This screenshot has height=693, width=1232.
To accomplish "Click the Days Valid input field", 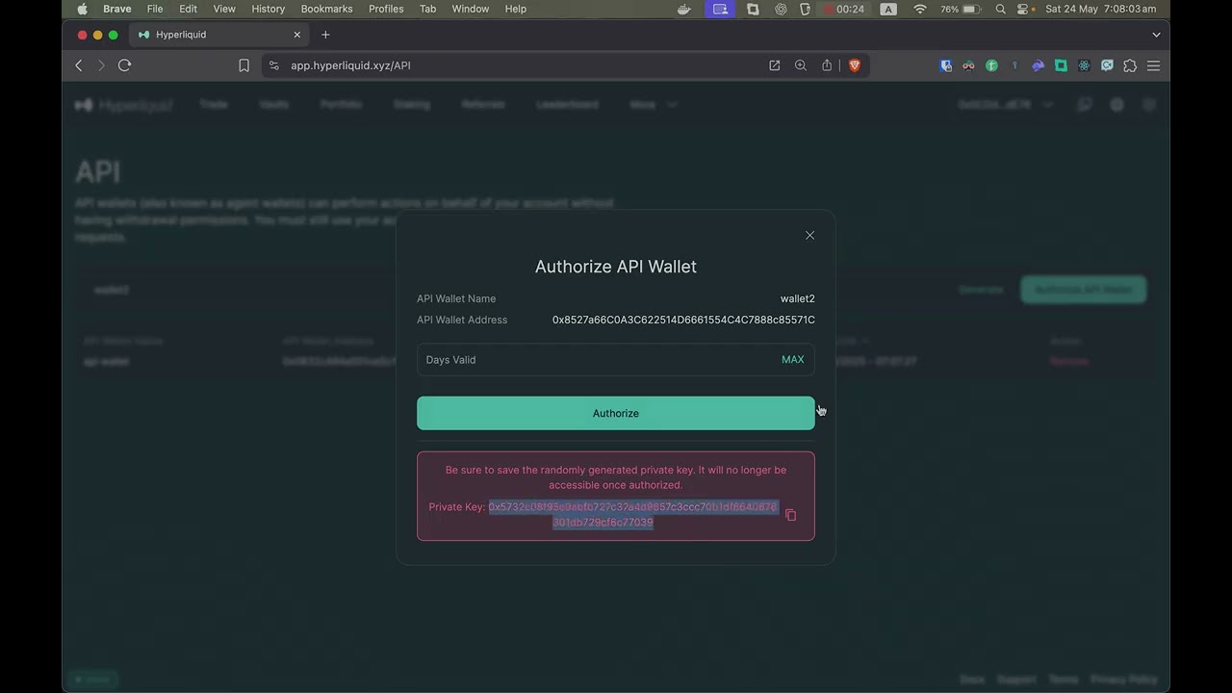I will click(x=615, y=360).
